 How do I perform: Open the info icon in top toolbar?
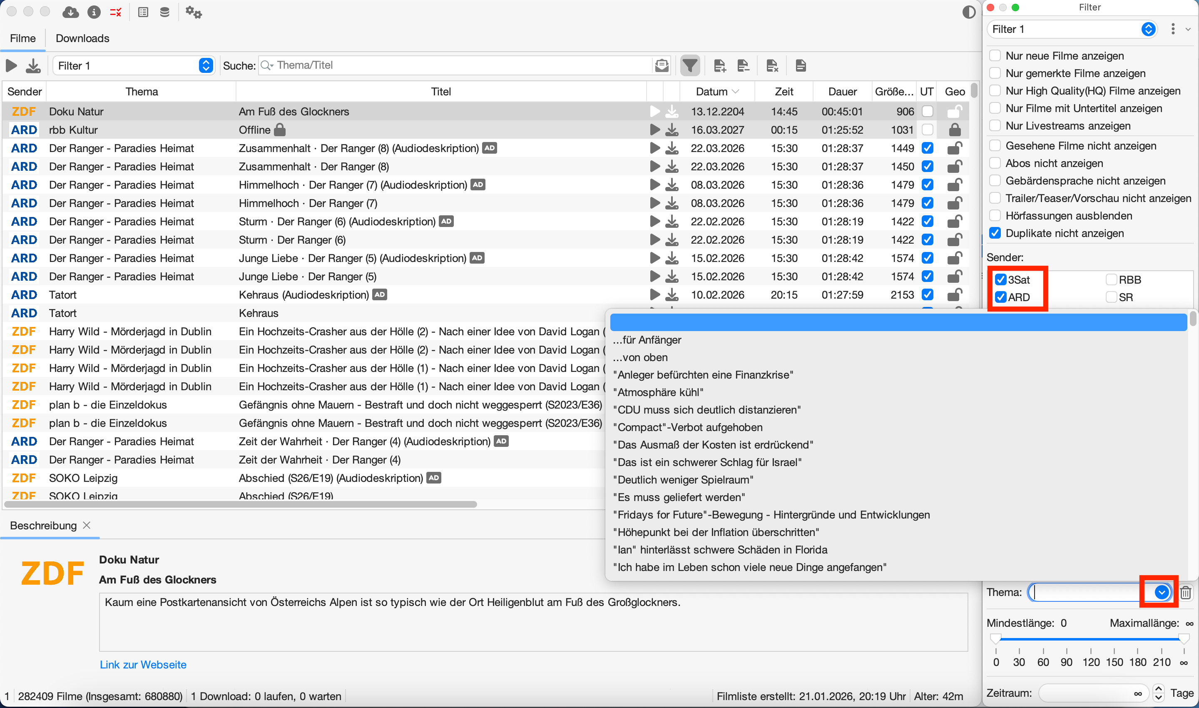click(x=94, y=12)
